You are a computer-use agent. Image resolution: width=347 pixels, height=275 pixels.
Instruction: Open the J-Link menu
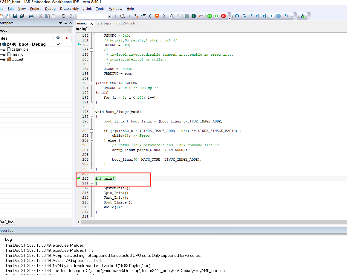[x=87, y=9]
